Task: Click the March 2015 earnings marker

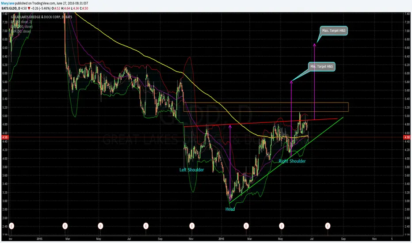Action: pos(65,226)
